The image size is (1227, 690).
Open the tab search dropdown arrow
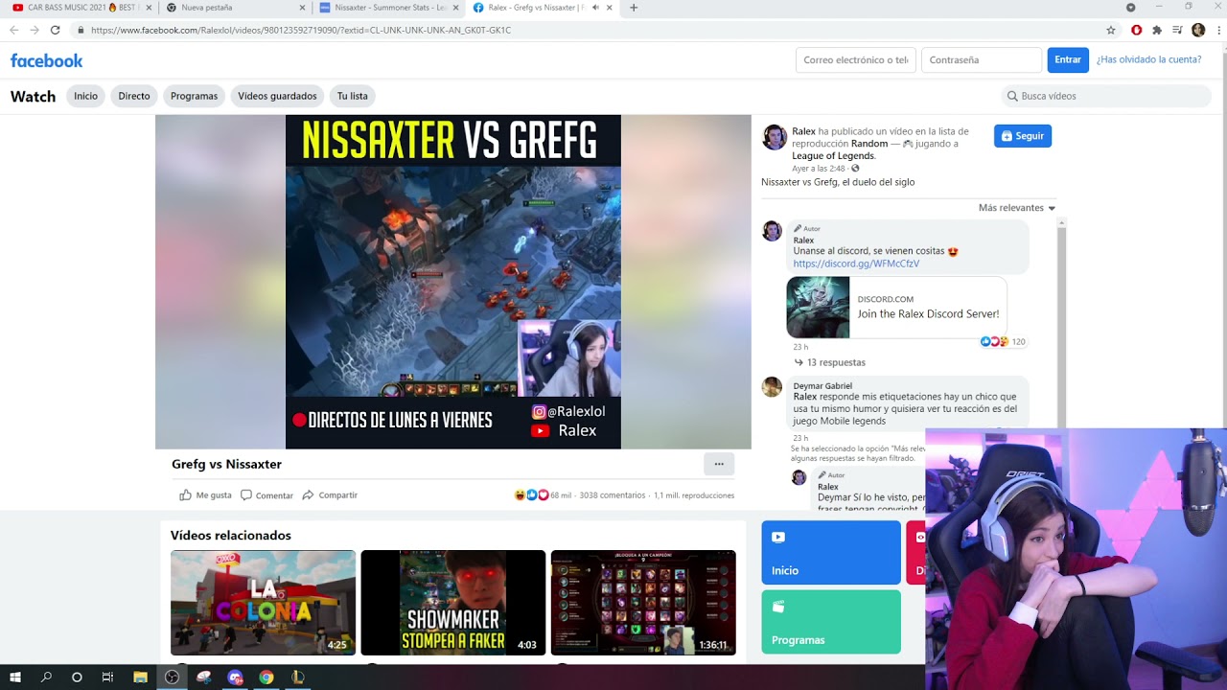pyautogui.click(x=1130, y=8)
